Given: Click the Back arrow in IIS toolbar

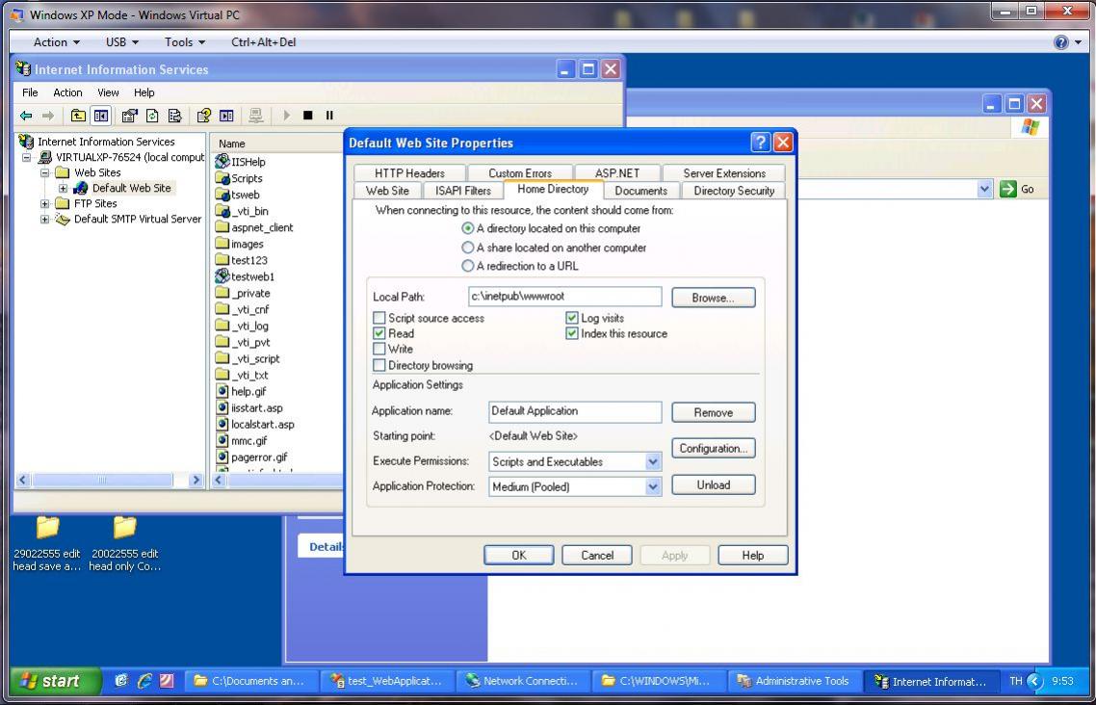Looking at the screenshot, I should coord(26,116).
